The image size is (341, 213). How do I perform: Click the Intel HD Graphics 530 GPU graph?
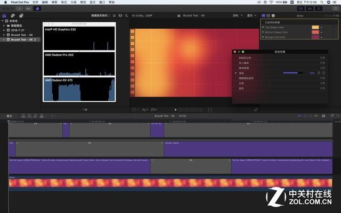pos(79,38)
